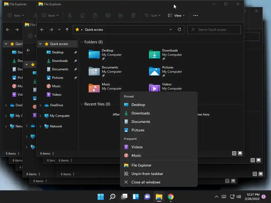Choose Pictures in the jump list

point(159,130)
